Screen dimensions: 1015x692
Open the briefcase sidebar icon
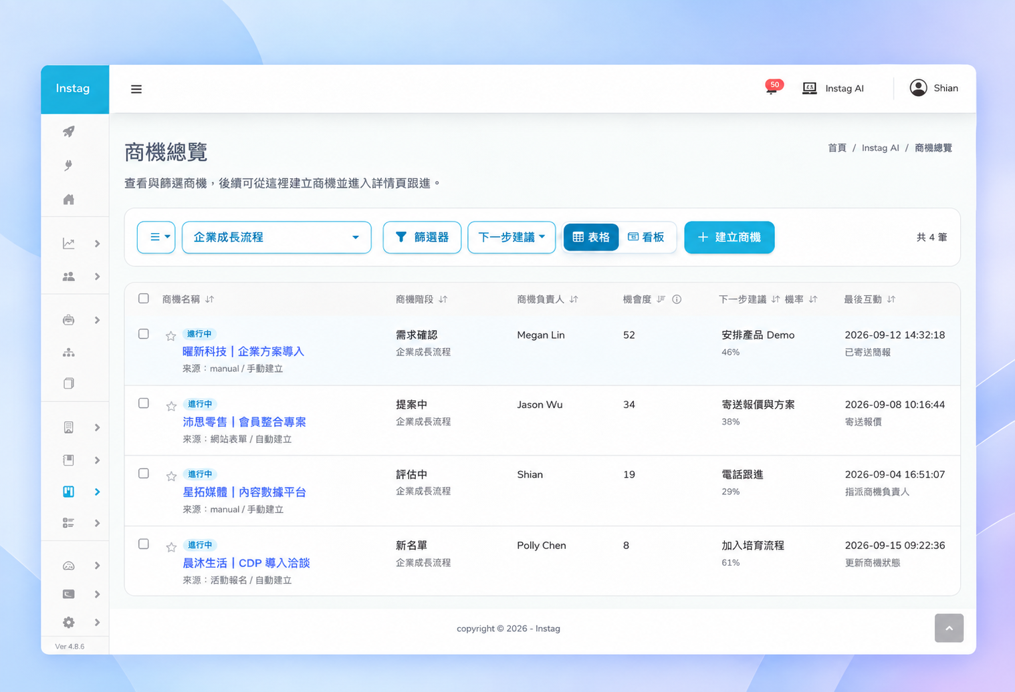click(68, 320)
